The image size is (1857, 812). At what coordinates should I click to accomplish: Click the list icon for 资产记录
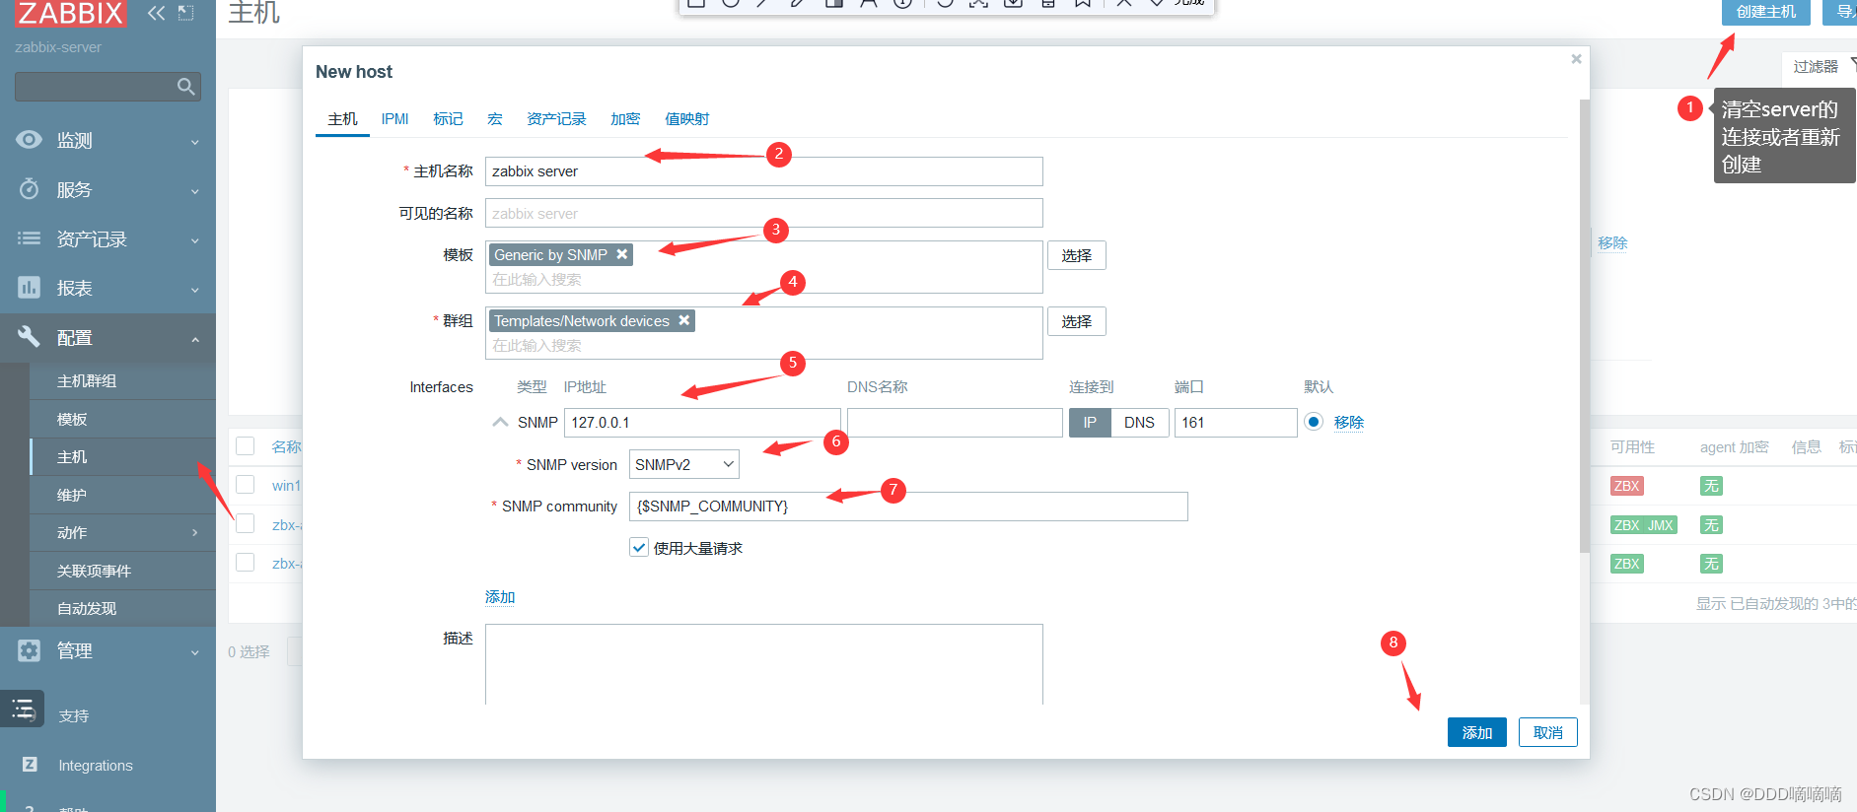(30, 238)
